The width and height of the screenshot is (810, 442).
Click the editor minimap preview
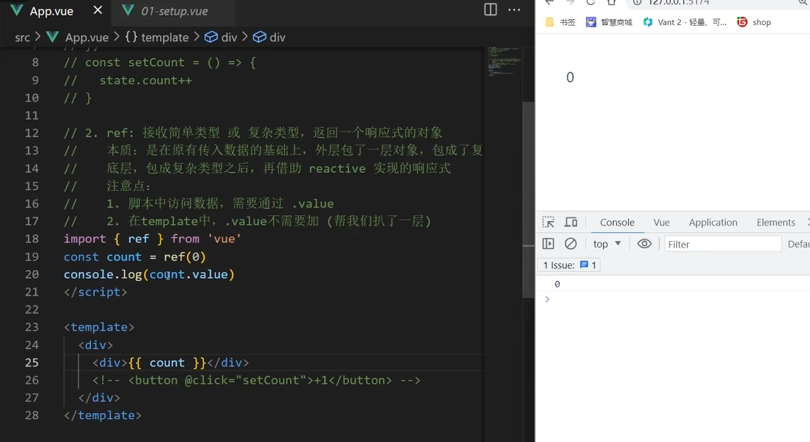tap(504, 61)
